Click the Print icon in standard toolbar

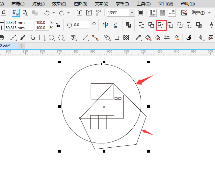tap(3, 13)
